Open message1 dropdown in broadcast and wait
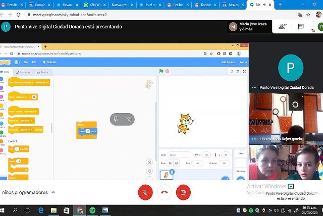Image resolution: width=323 pixels, height=216 pixels. tap(26, 130)
